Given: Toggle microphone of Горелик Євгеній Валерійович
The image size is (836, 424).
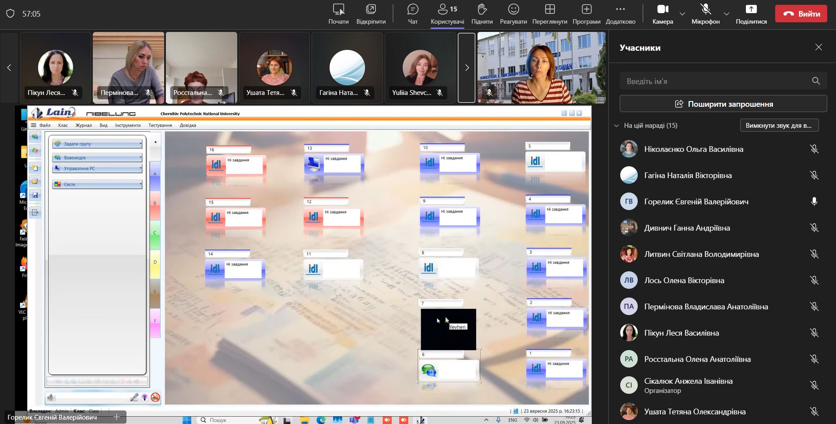Looking at the screenshot, I should (x=814, y=202).
